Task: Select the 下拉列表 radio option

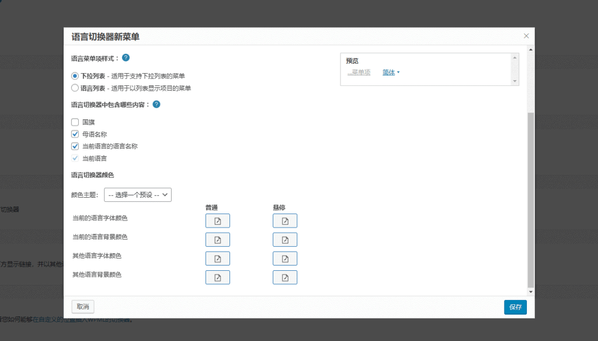Action: click(75, 76)
